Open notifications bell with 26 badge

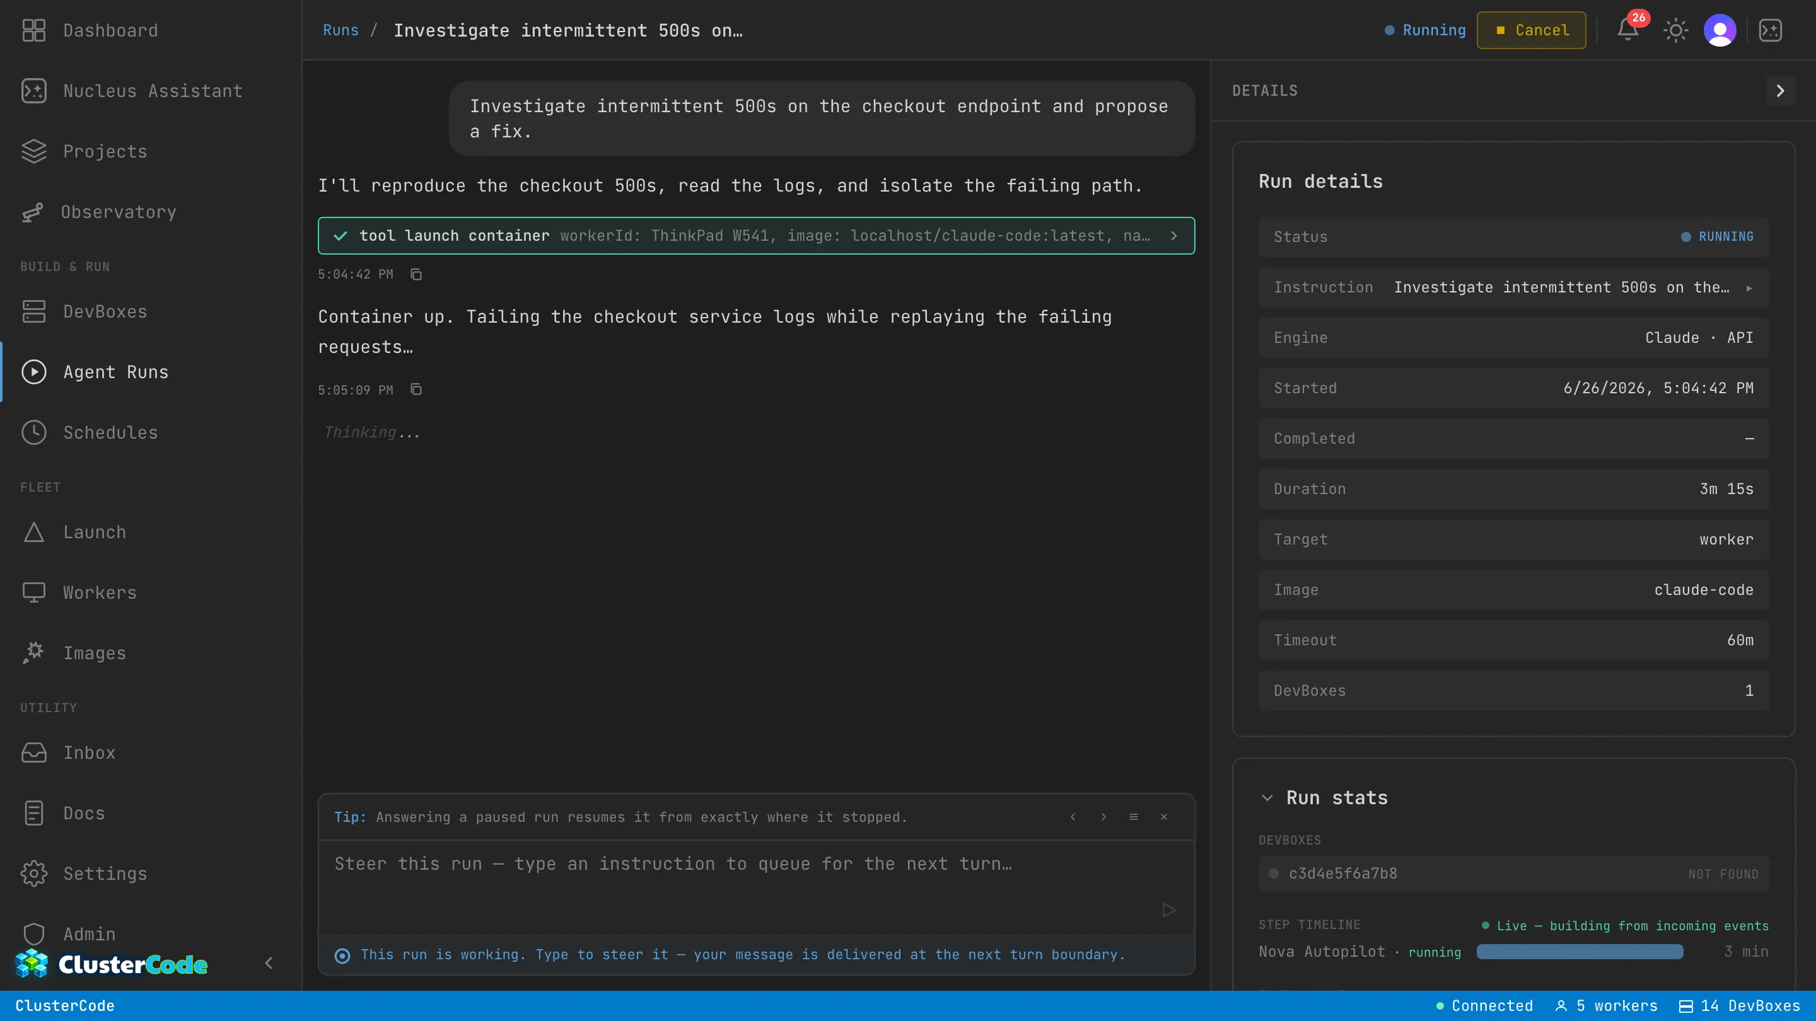[x=1627, y=30]
